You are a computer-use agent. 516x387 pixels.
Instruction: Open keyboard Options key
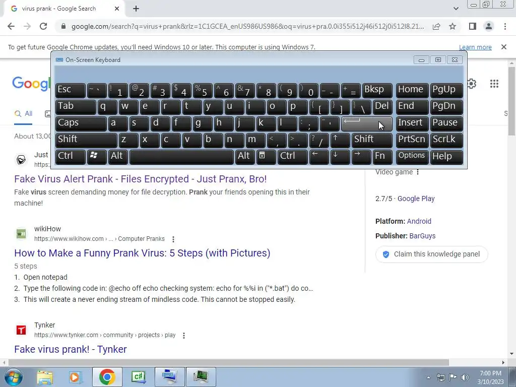[412, 157]
